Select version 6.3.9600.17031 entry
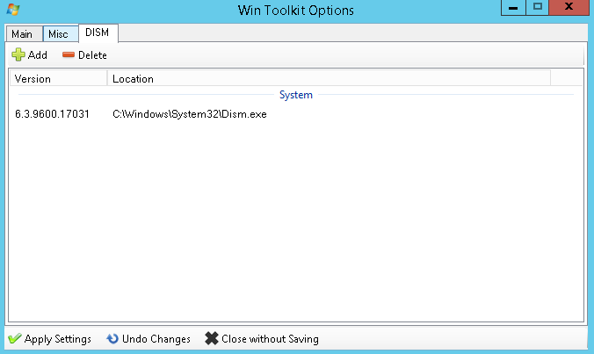Screen dimensions: 594x354 click(52, 114)
